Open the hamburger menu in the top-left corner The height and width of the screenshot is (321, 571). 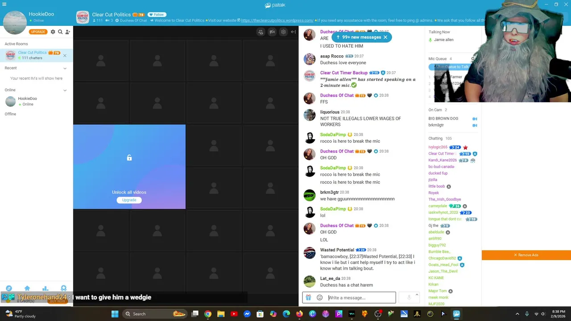[x=4, y=4]
